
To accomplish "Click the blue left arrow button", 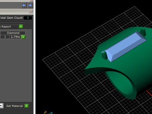I will coord(24,5).
